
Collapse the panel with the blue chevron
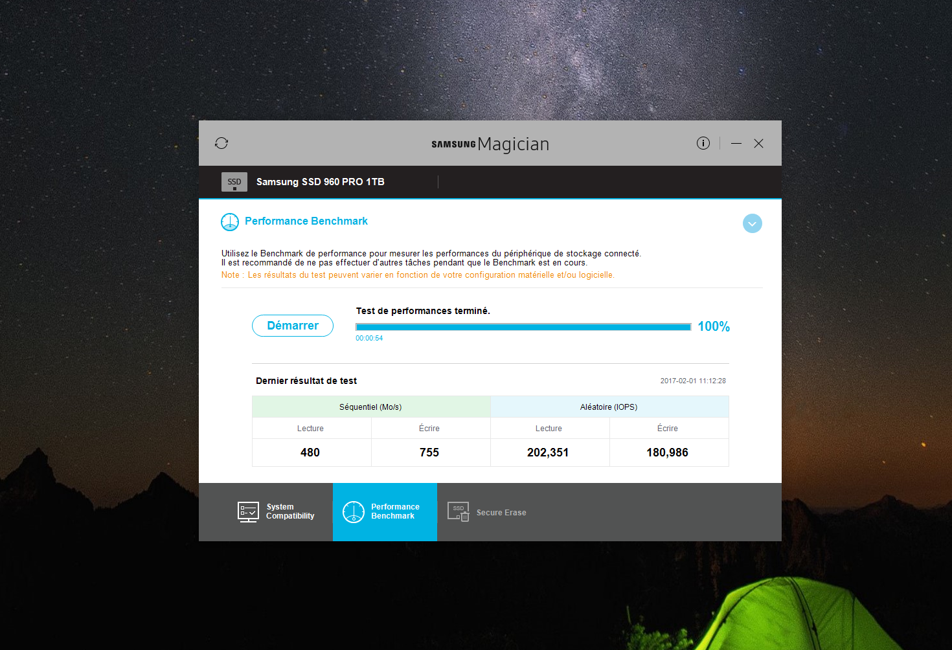click(x=753, y=223)
